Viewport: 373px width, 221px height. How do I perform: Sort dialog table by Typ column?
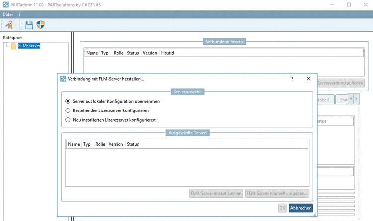(87, 144)
